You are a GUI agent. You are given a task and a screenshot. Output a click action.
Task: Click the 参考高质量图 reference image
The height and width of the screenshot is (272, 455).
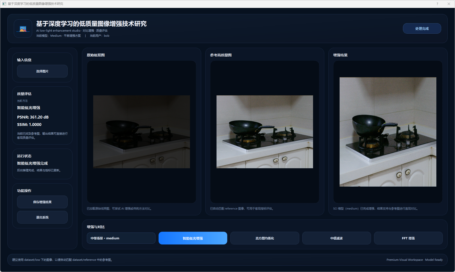click(265, 132)
